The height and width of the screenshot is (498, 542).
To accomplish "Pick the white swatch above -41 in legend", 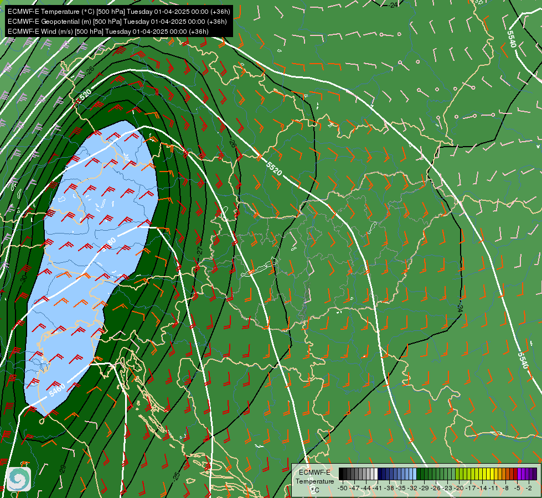I will point(376,474).
